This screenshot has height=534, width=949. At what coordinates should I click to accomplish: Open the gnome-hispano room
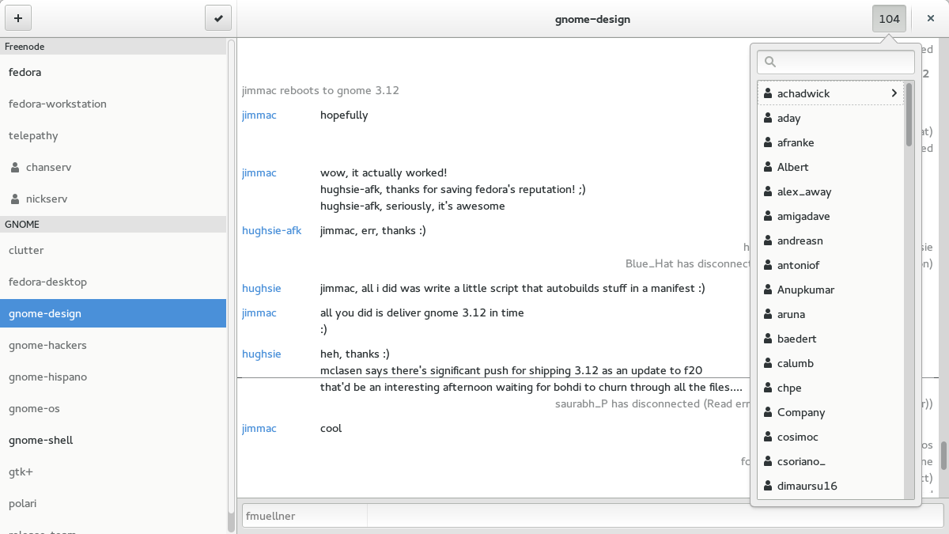[x=113, y=377]
